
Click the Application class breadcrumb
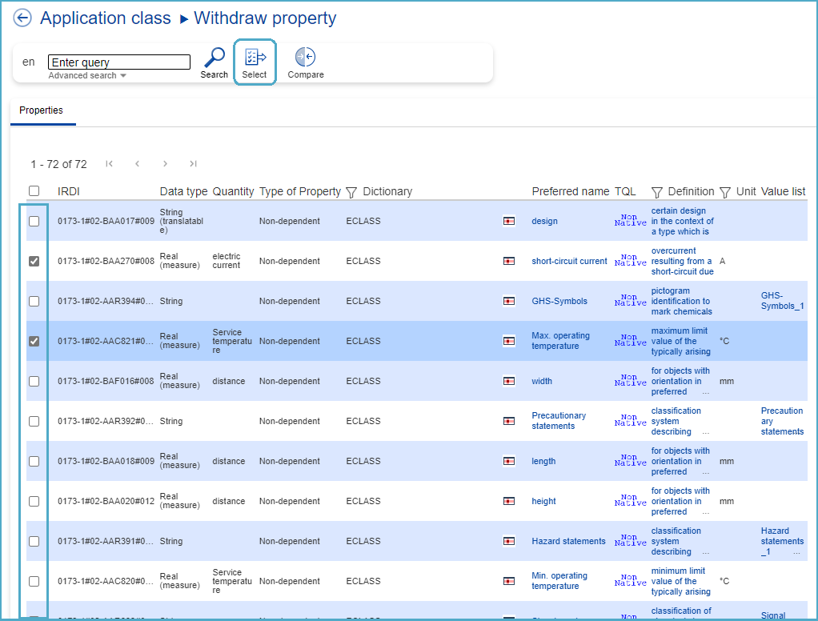(106, 18)
